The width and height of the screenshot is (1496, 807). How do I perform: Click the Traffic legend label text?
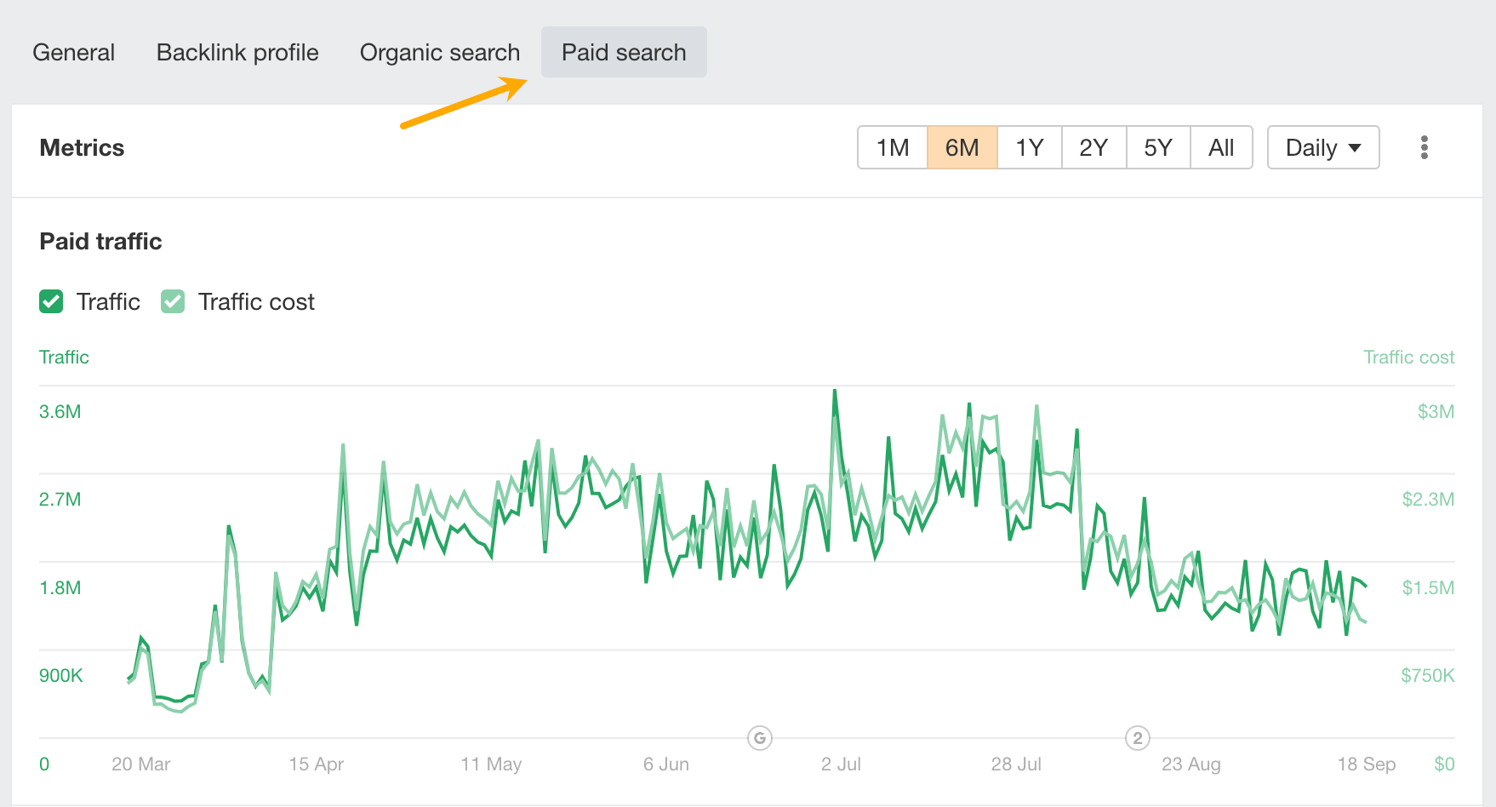point(108,301)
